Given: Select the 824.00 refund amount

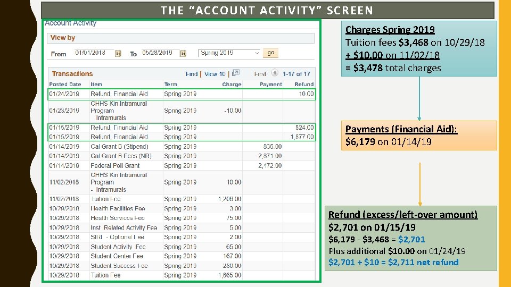Looking at the screenshot, I should point(304,128).
